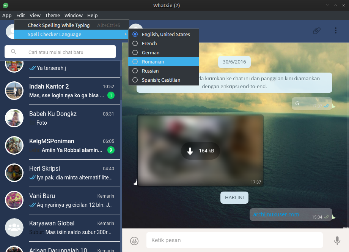This screenshot has height=252, width=349.
Task: Open the Indah Kantor 2 chat
Action: click(x=60, y=91)
